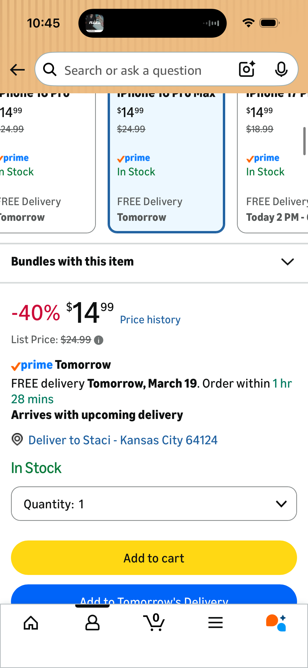This screenshot has height=668, width=308.
Task: Open the Price history link
Action: 150,320
